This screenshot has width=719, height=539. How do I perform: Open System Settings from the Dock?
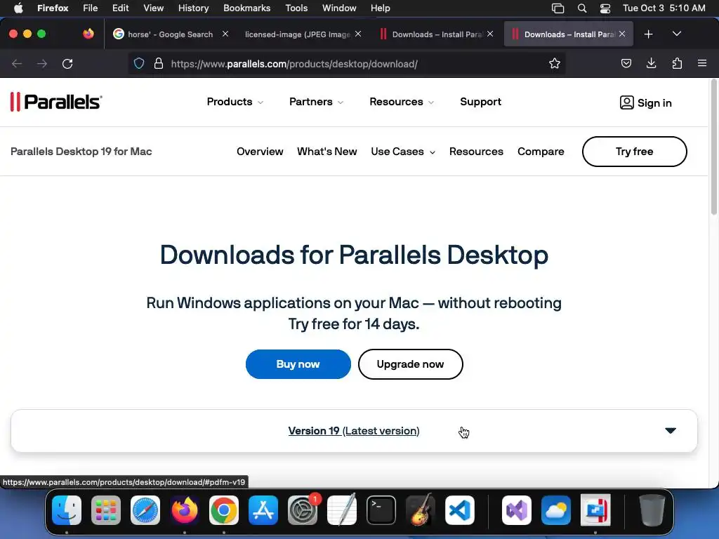[x=303, y=510]
